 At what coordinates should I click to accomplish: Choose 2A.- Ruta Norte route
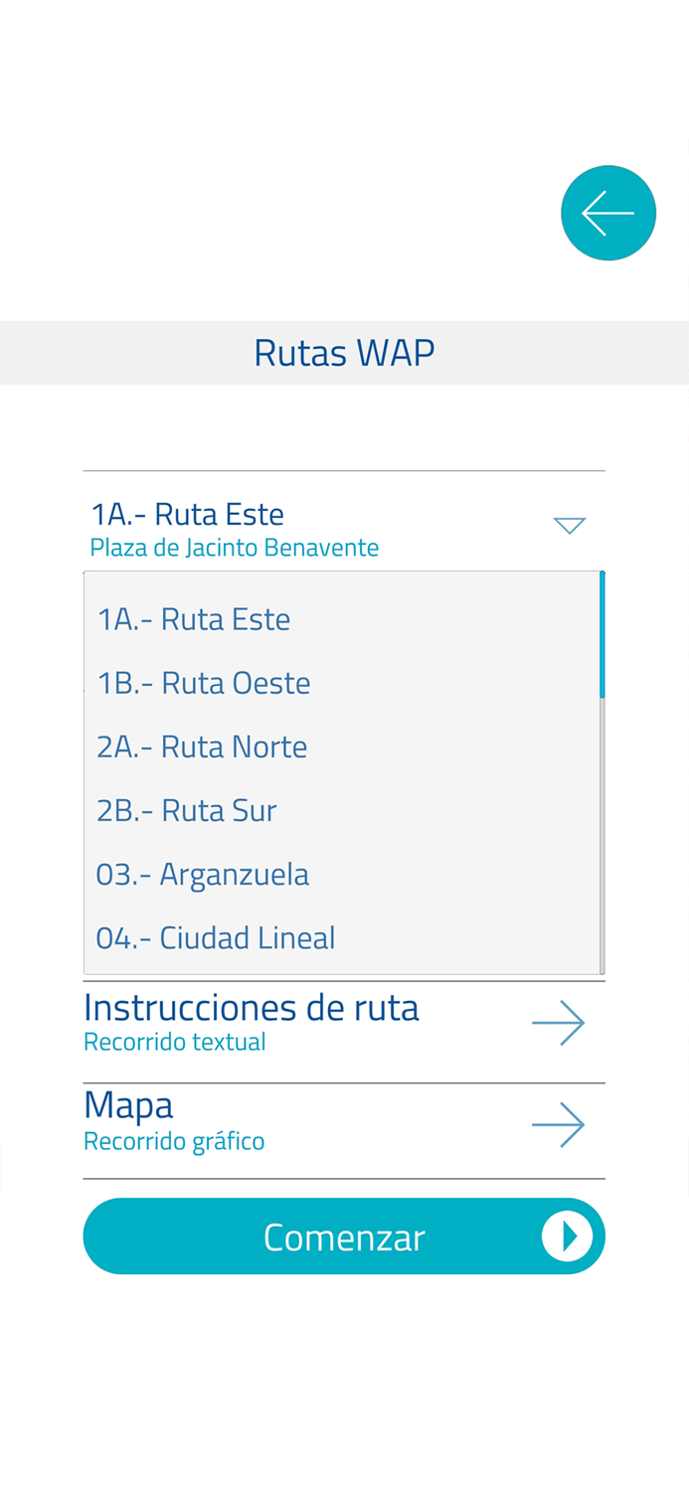tap(202, 745)
